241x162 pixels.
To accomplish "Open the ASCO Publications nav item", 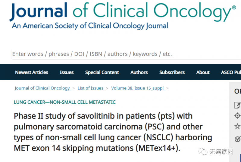I will coord(231,72).
